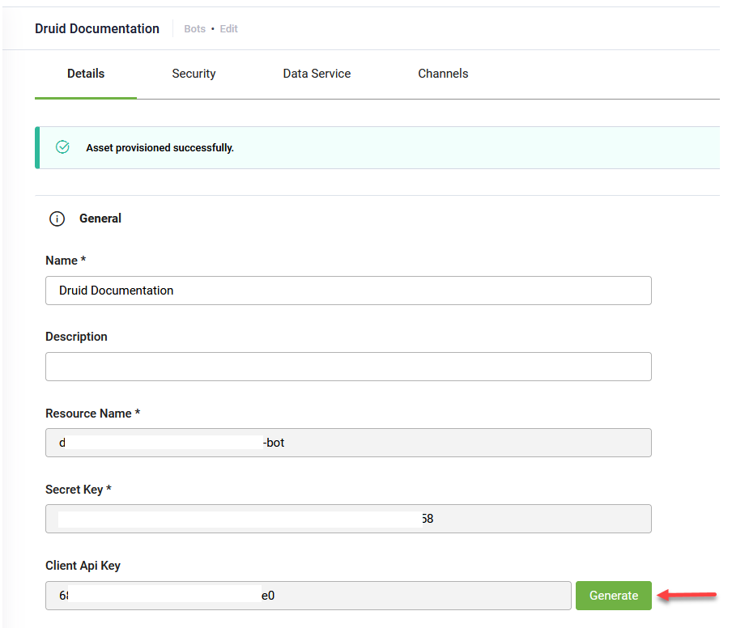
Task: Click the Description label
Action: [76, 337]
